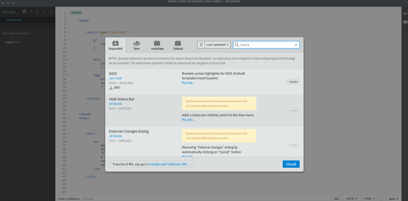Click the linting status circle indicator
408x201 pixels.
(381, 199)
